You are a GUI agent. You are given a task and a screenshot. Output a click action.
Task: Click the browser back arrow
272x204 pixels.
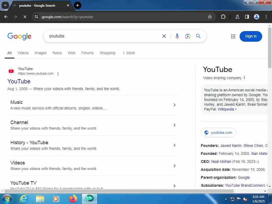point(6,17)
